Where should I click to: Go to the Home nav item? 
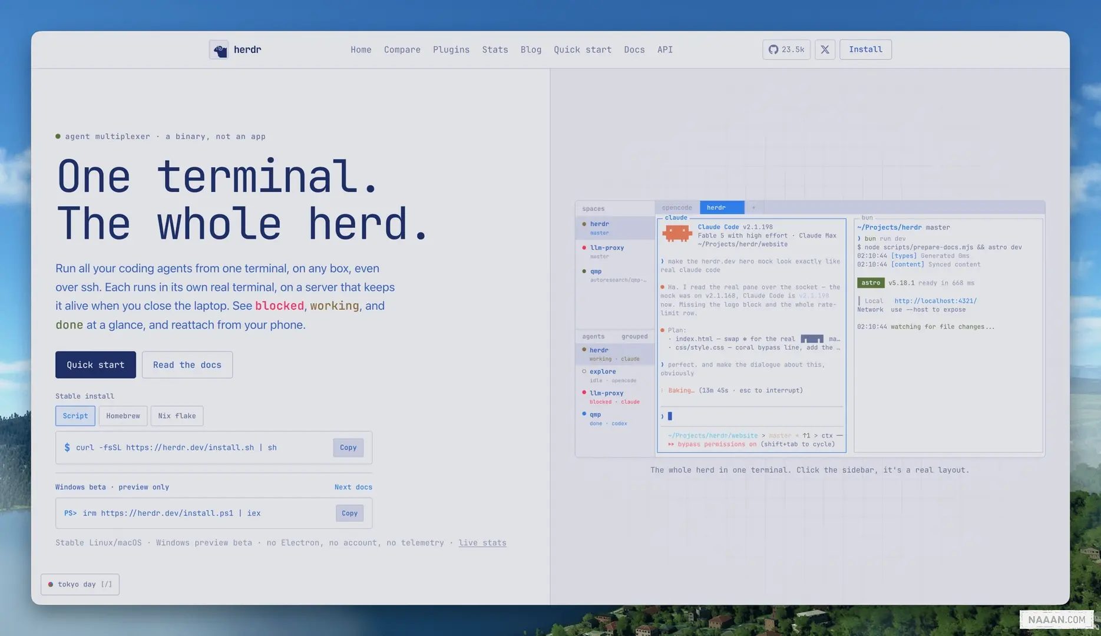(361, 49)
